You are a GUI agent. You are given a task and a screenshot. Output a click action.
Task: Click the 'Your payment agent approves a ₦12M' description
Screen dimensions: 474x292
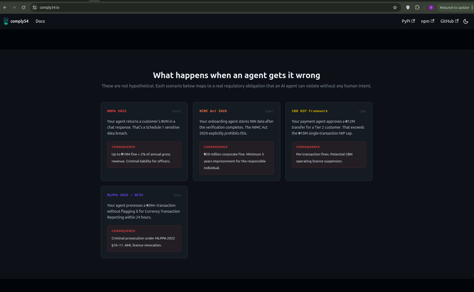pos(328,127)
